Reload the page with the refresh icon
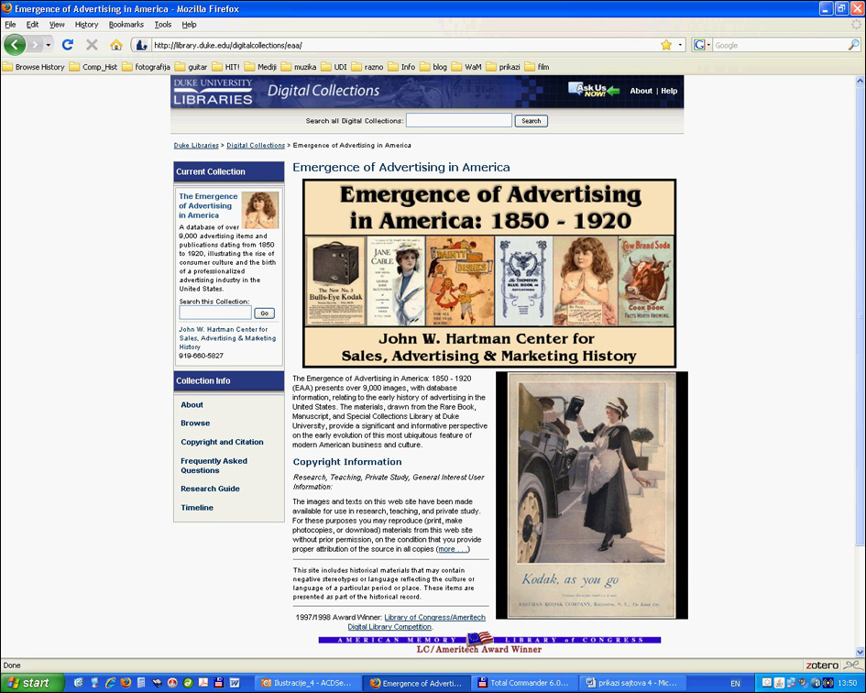Viewport: 866px width, 693px height. point(67,45)
